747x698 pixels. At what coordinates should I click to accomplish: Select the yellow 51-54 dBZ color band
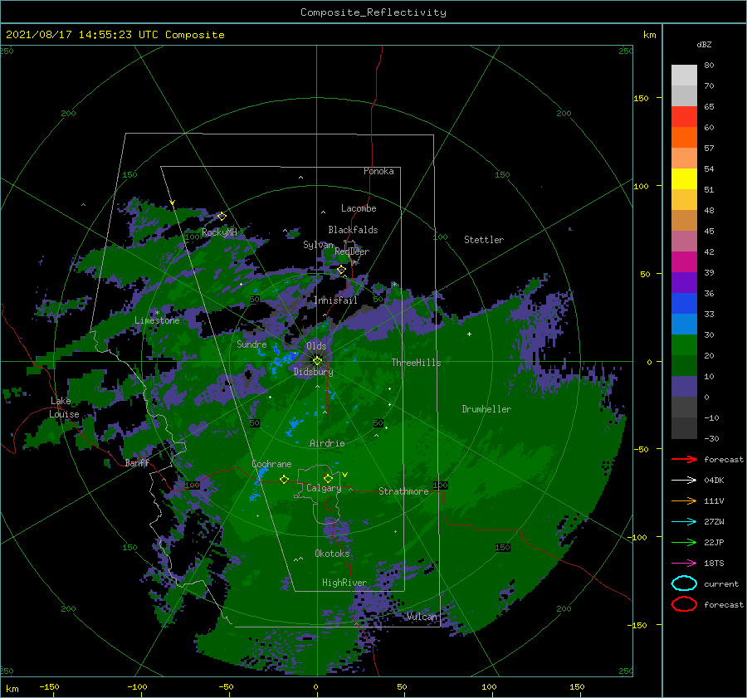pyautogui.click(x=684, y=179)
